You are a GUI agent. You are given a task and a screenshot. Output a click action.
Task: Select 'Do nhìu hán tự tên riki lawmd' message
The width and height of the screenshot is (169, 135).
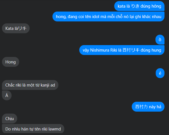tap(33, 129)
